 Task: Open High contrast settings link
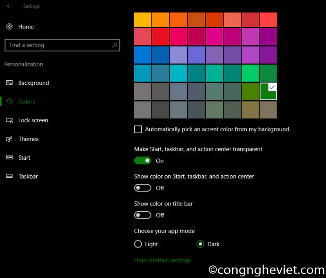[x=162, y=260]
